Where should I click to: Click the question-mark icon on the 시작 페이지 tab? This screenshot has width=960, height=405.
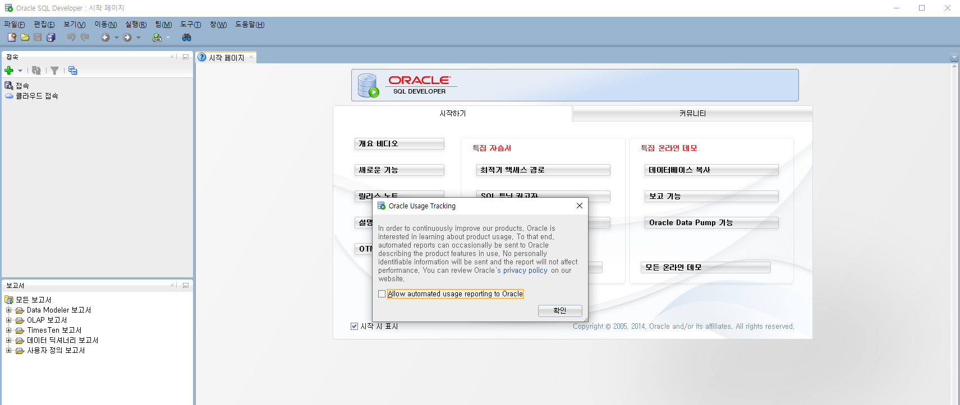[202, 57]
